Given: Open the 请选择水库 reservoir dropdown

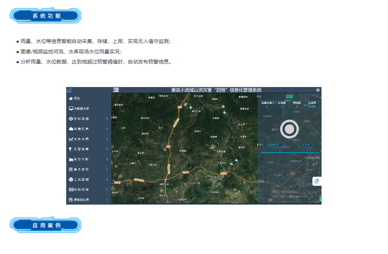Looking at the screenshot, I should tap(275, 145).
